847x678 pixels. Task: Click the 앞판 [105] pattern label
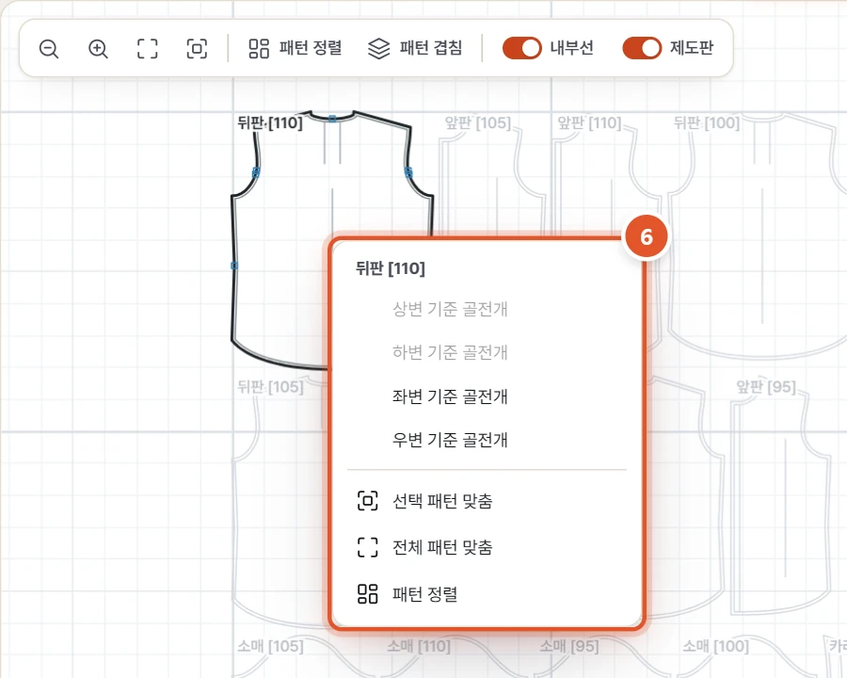(477, 122)
